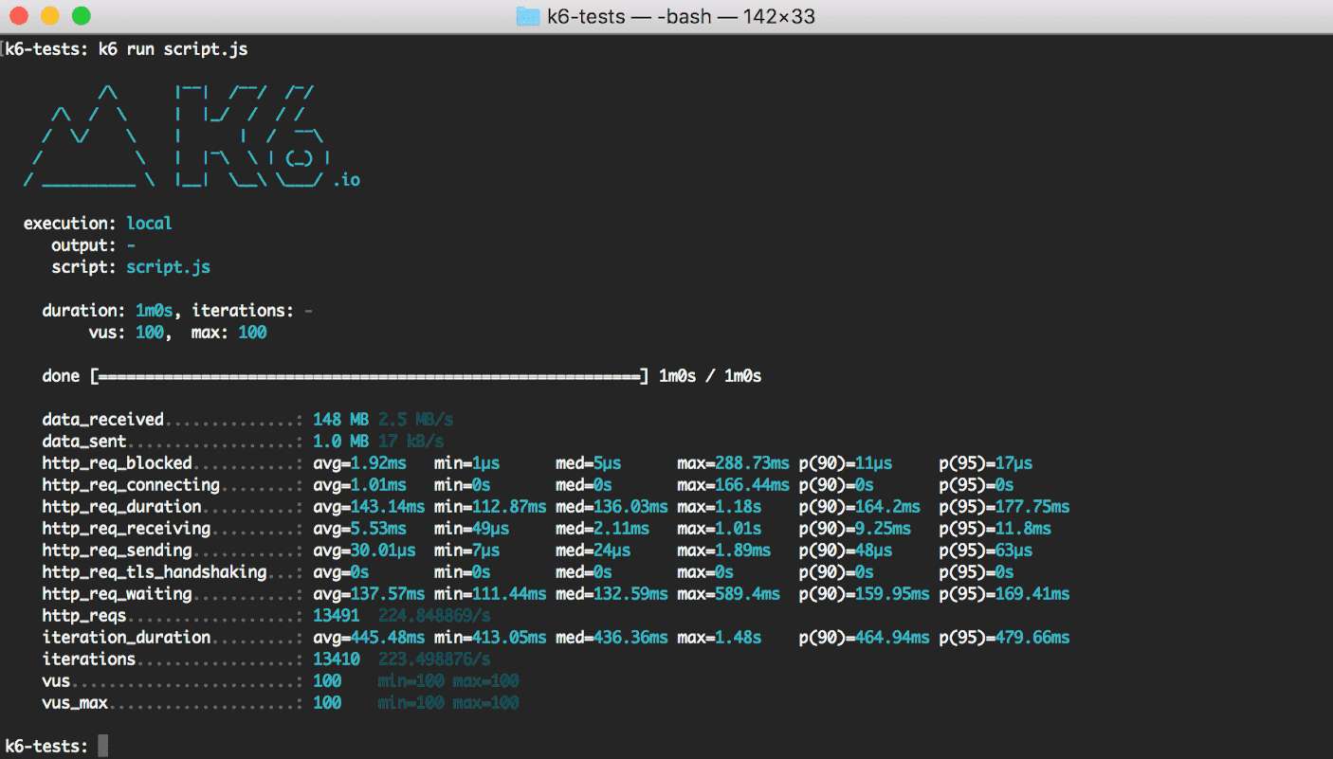Viewport: 1333px width, 759px height.
Task: Click the data_received value 148 MB
Action: click(x=340, y=419)
